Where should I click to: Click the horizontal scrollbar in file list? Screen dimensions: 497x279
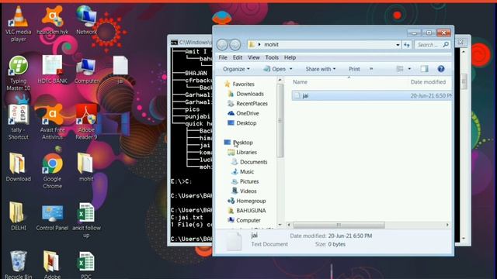click(x=339, y=225)
